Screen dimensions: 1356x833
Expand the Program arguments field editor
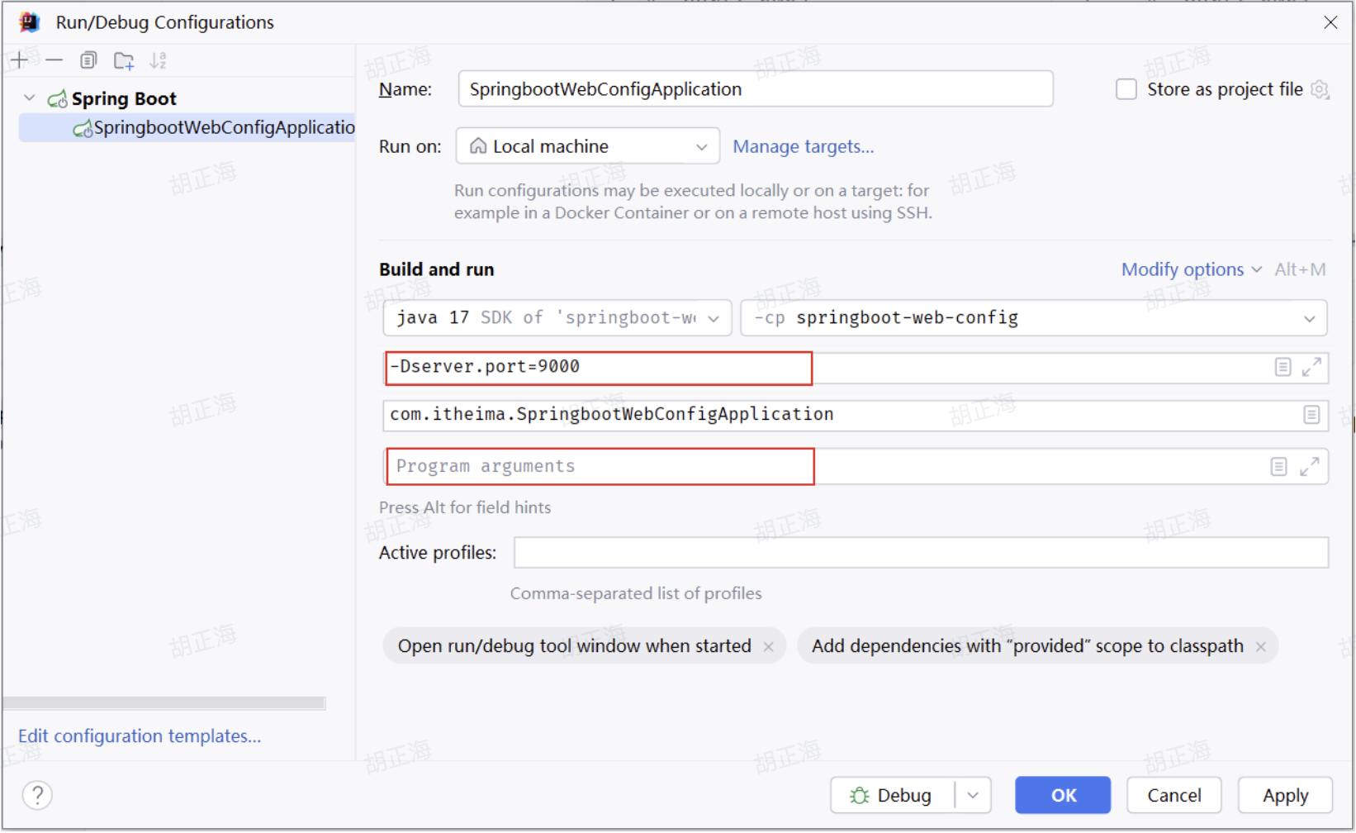tap(1309, 467)
